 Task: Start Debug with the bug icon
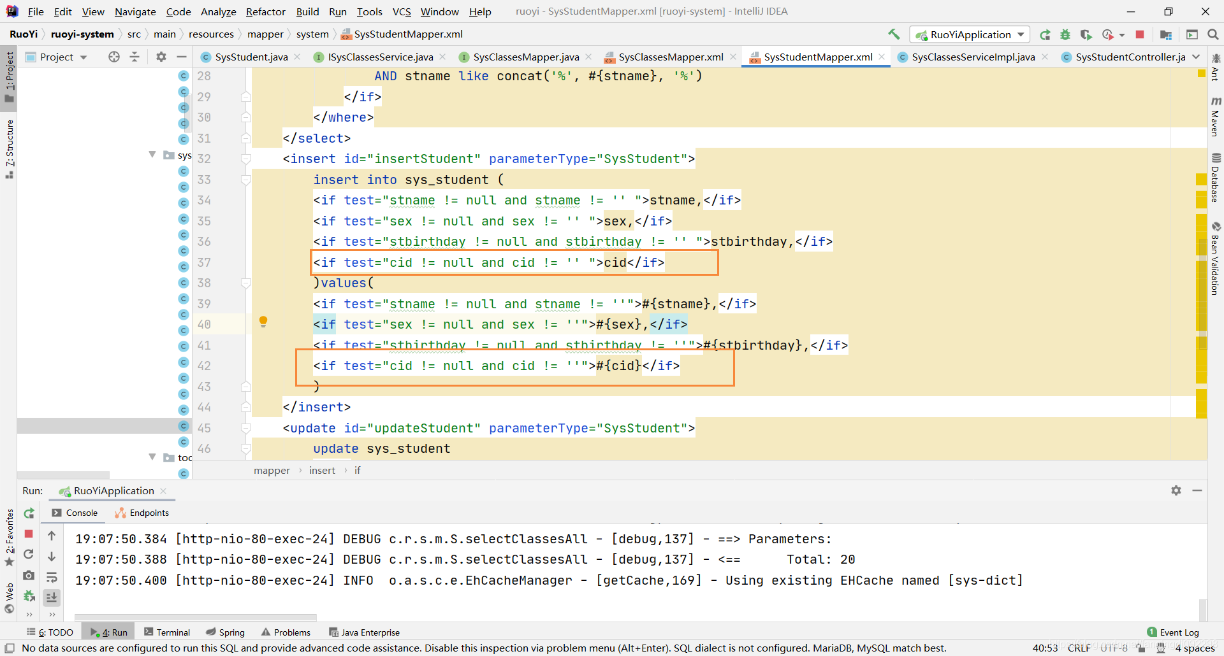click(x=1065, y=34)
